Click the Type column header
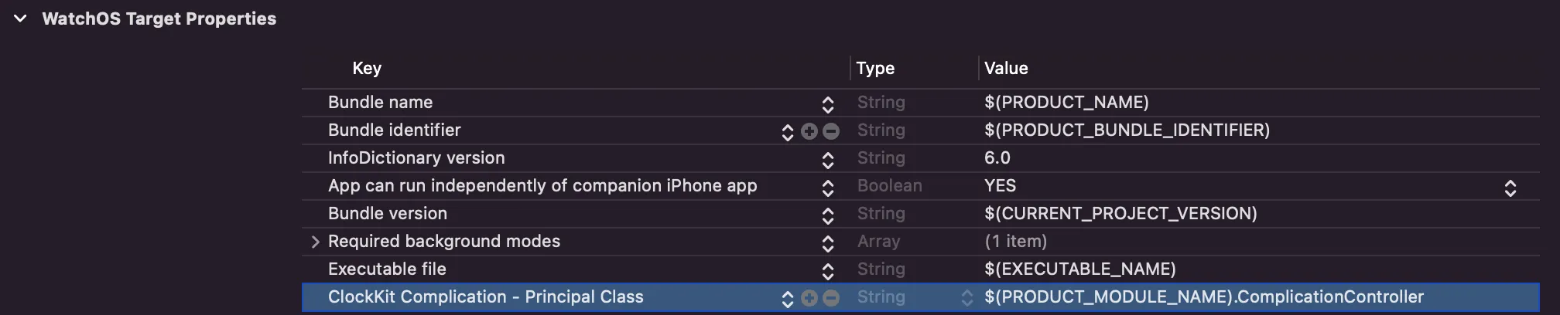 875,68
